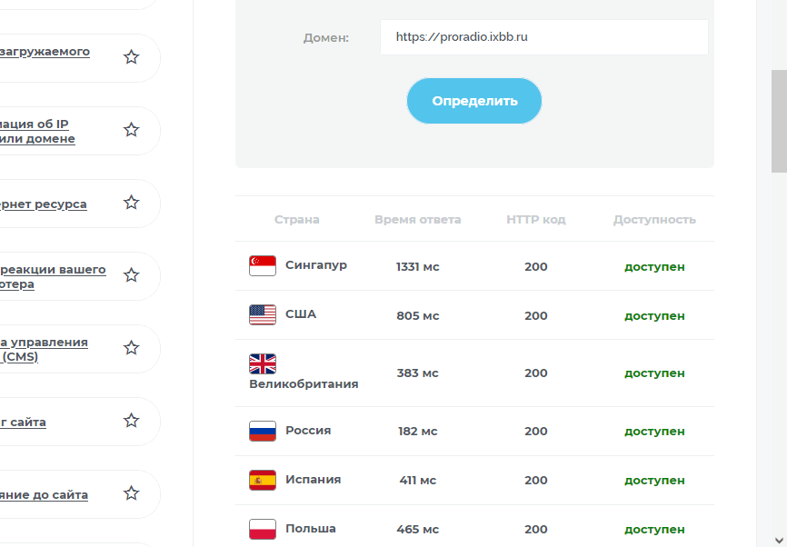Select the Россия country name
Image resolution: width=787 pixels, height=547 pixels.
308,431
